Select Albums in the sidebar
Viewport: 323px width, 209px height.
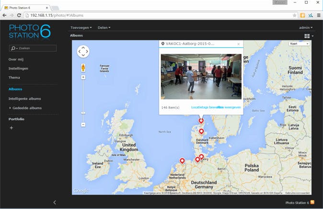tap(15, 89)
